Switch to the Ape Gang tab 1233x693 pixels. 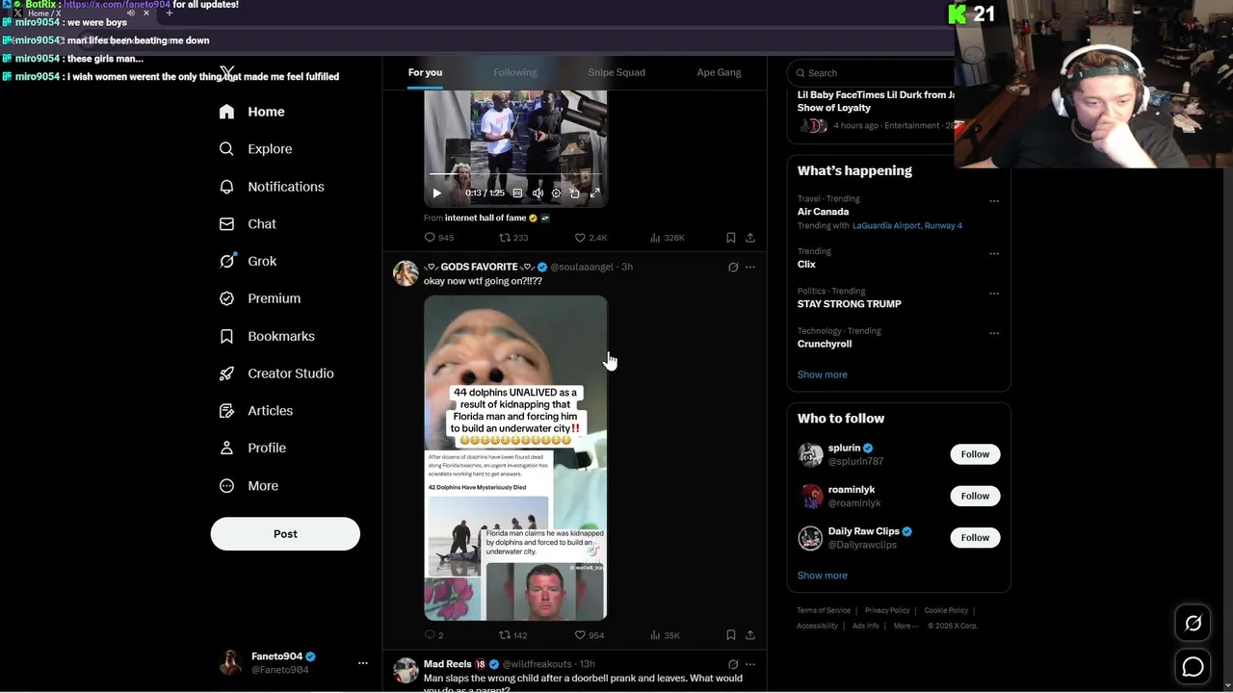point(719,72)
